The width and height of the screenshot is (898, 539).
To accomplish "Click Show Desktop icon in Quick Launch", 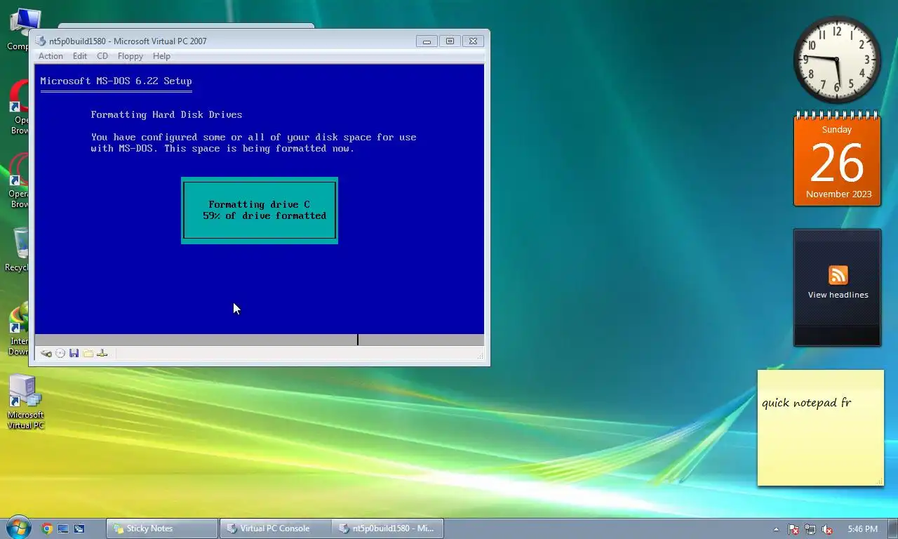I will (63, 528).
